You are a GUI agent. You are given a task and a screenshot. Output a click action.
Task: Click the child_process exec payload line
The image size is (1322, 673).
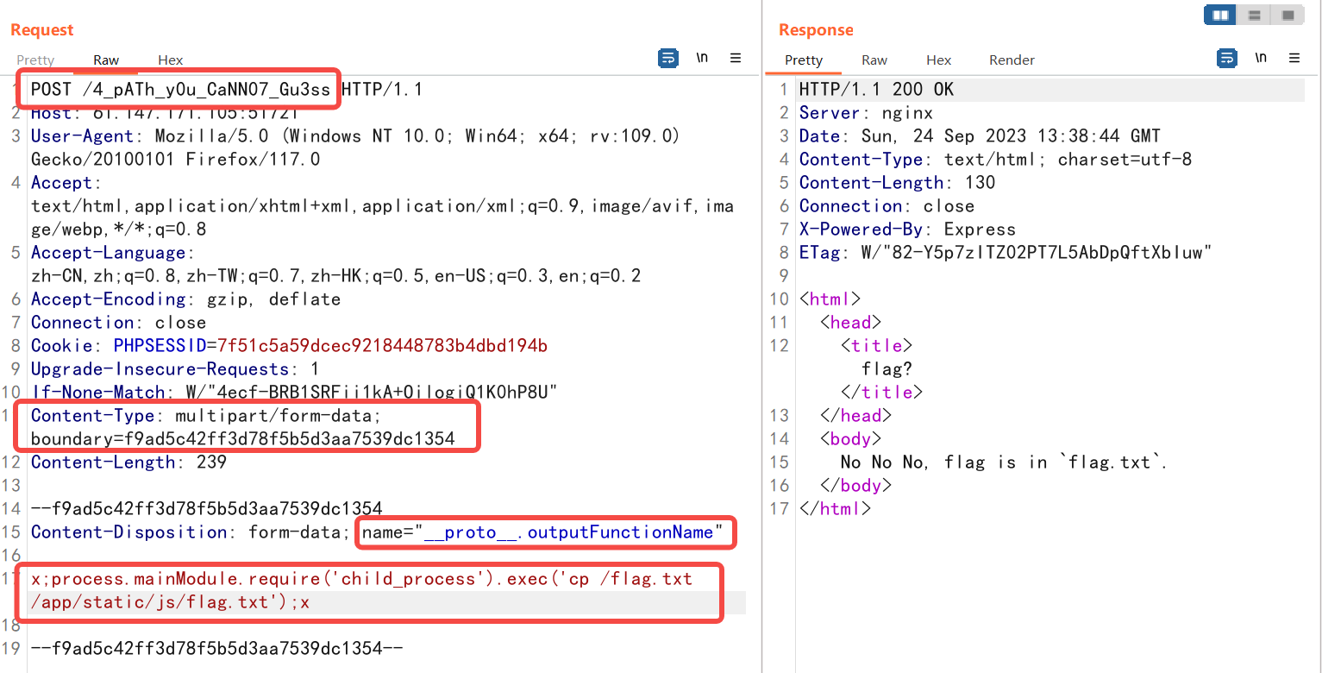tap(361, 590)
